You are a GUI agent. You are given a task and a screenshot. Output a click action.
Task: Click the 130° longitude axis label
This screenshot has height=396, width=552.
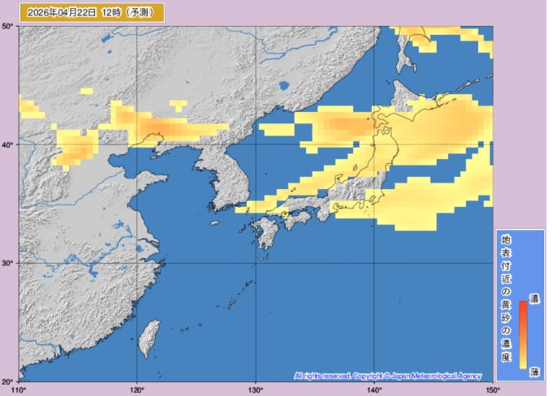point(255,389)
